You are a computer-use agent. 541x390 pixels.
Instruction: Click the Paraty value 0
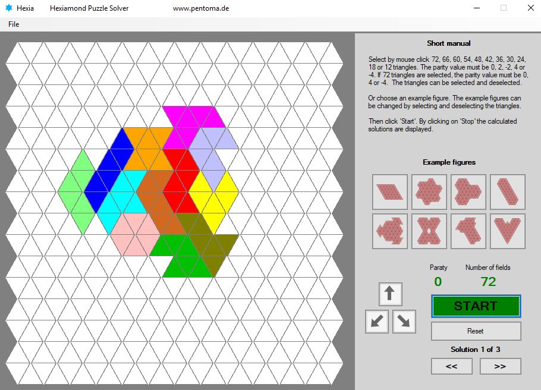(x=438, y=282)
